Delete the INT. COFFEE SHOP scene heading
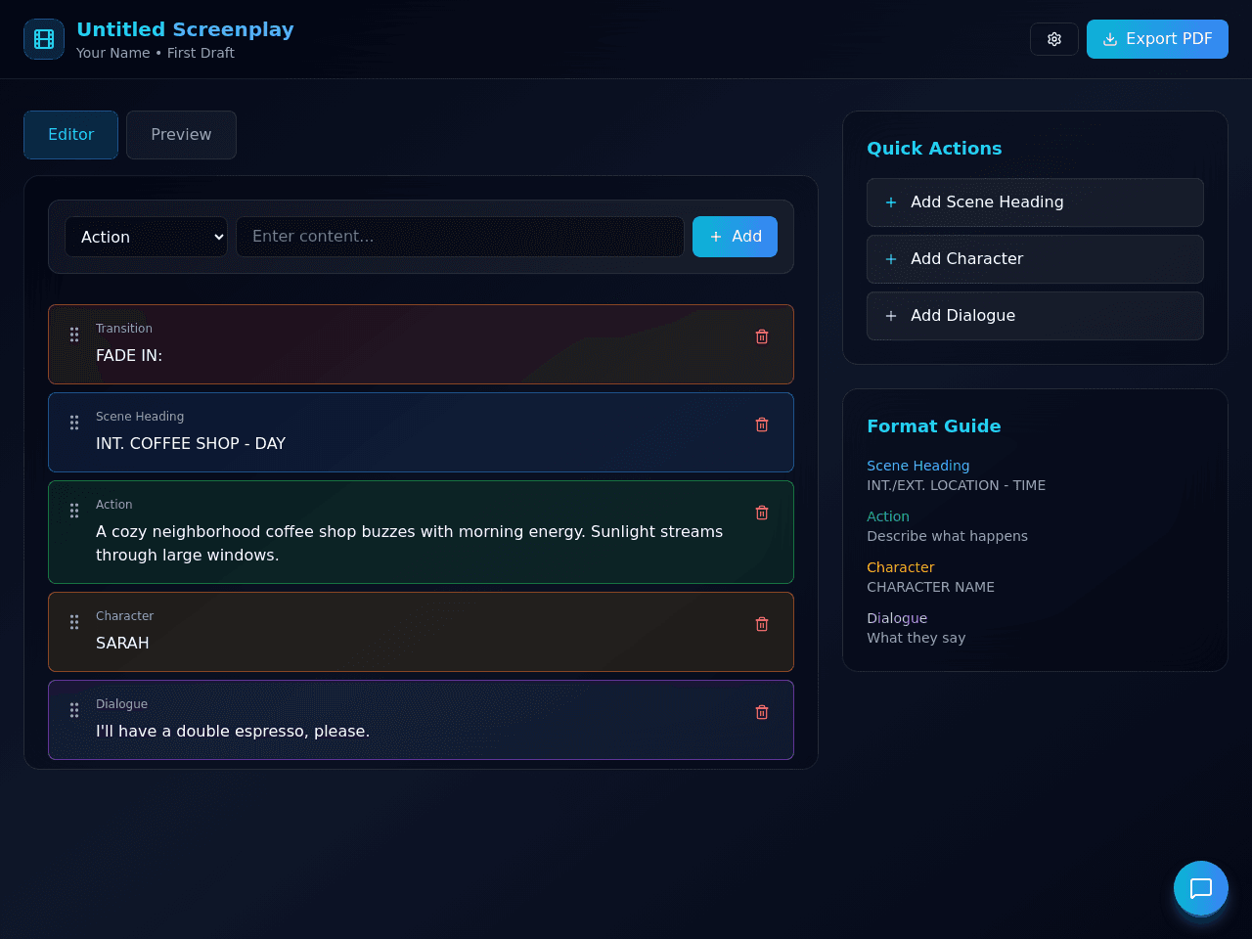The width and height of the screenshot is (1252, 939). 762,425
